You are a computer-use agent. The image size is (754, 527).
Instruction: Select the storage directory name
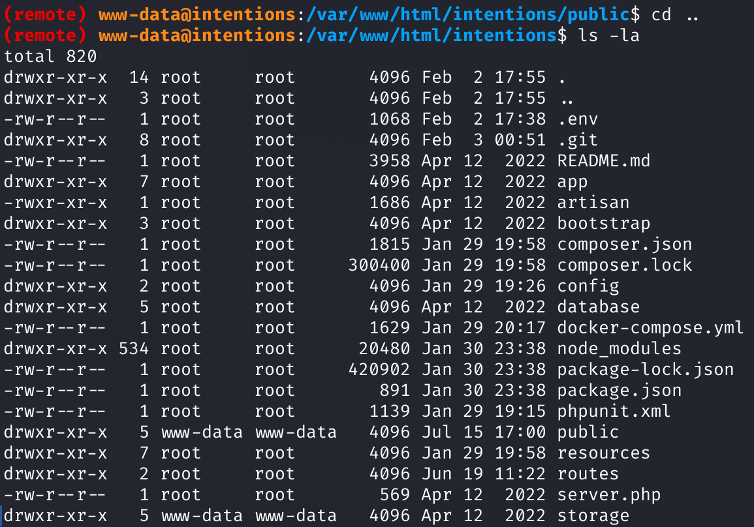coord(593,515)
